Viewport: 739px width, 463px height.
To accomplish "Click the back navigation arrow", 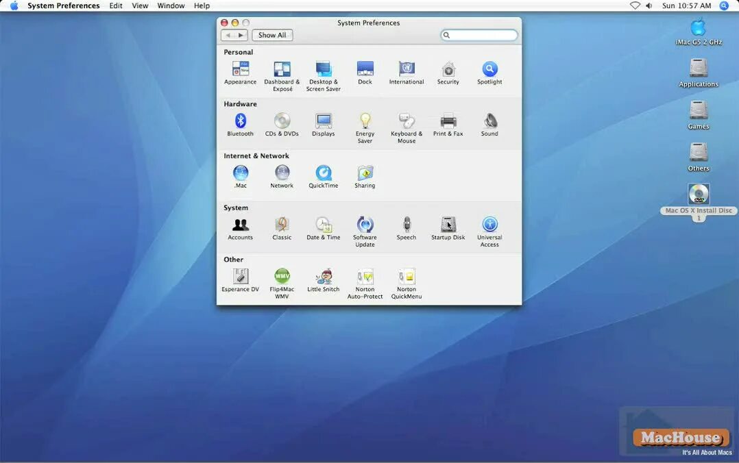I will tap(228, 35).
